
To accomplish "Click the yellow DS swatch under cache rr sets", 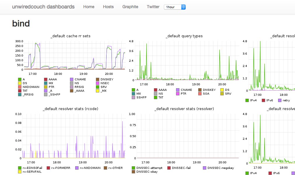I will tap(20, 83).
